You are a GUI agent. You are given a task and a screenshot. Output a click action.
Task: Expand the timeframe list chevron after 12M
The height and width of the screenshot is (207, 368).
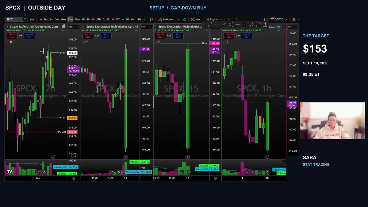144,19
